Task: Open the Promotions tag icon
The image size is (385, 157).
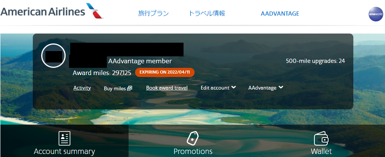Action: (x=193, y=138)
